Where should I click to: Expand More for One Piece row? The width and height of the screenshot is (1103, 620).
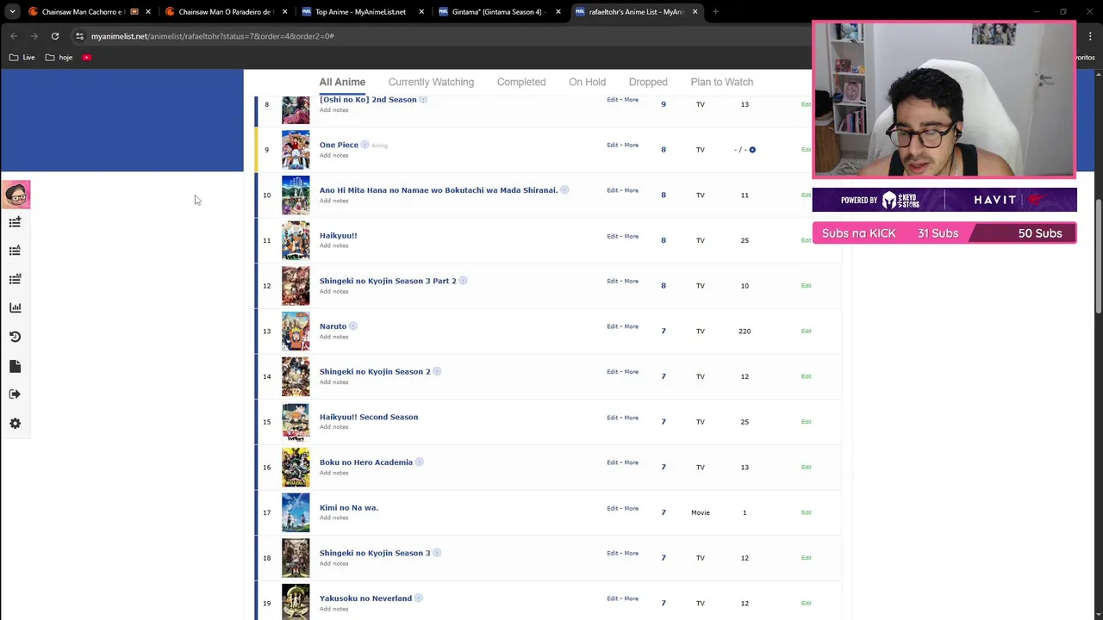(x=632, y=145)
